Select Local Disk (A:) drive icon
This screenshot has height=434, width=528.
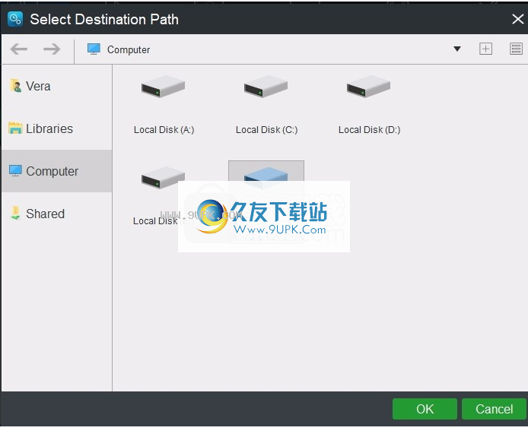coord(164,87)
